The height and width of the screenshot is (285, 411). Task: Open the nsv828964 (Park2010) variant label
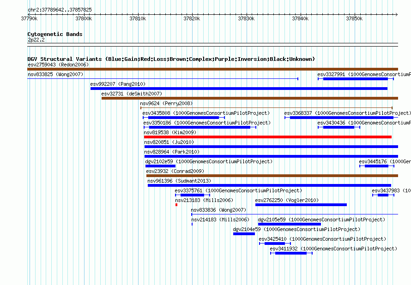coord(172,152)
